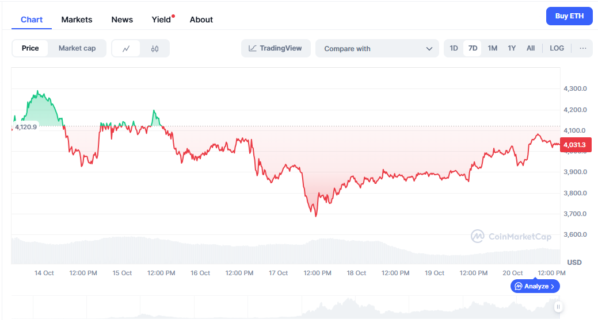This screenshot has height=320, width=598.
Task: Click the 4,031.3 current price label
Action: [574, 145]
